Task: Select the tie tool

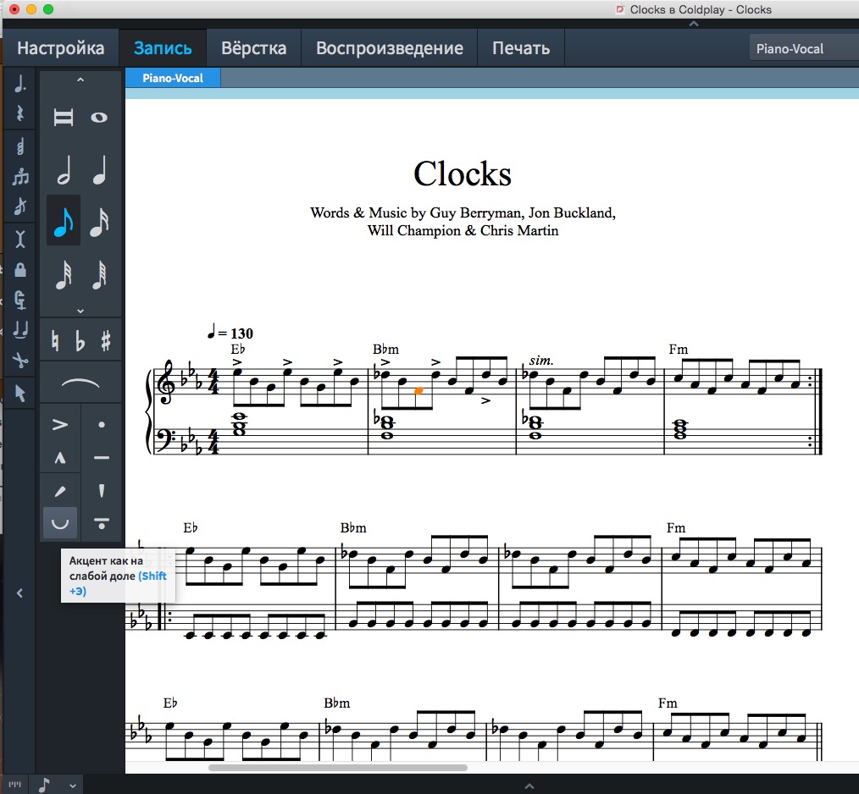Action: click(19, 329)
